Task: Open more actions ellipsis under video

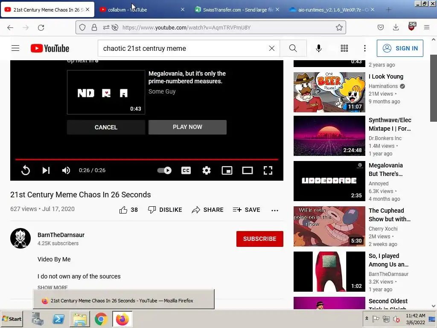Action: click(x=275, y=210)
